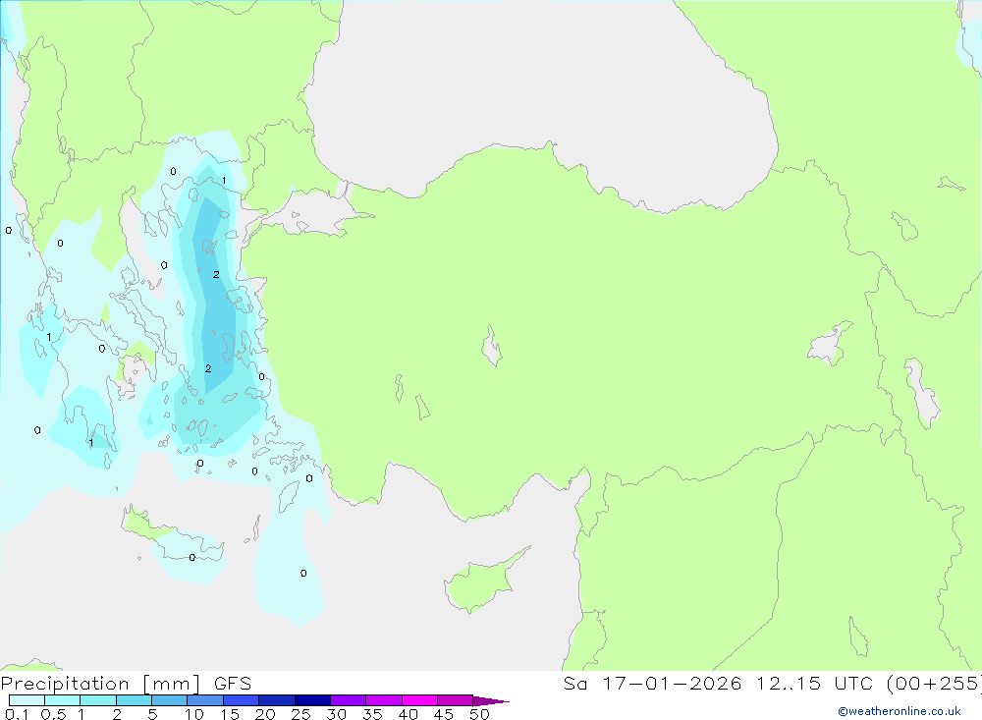Click the '0.5' legend scale value
Image resolution: width=982 pixels, height=720 pixels.
tap(53, 714)
